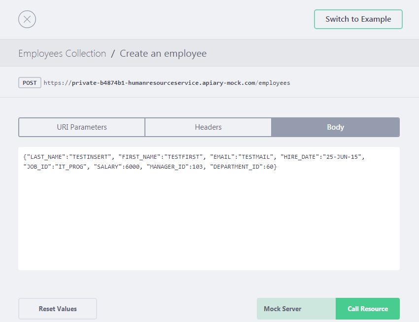419x322 pixels.
Task: Click the /employees path in the URL
Action: pyautogui.click(x=273, y=83)
